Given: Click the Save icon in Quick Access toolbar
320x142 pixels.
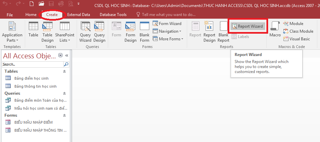Looking at the screenshot, I should point(52,4).
